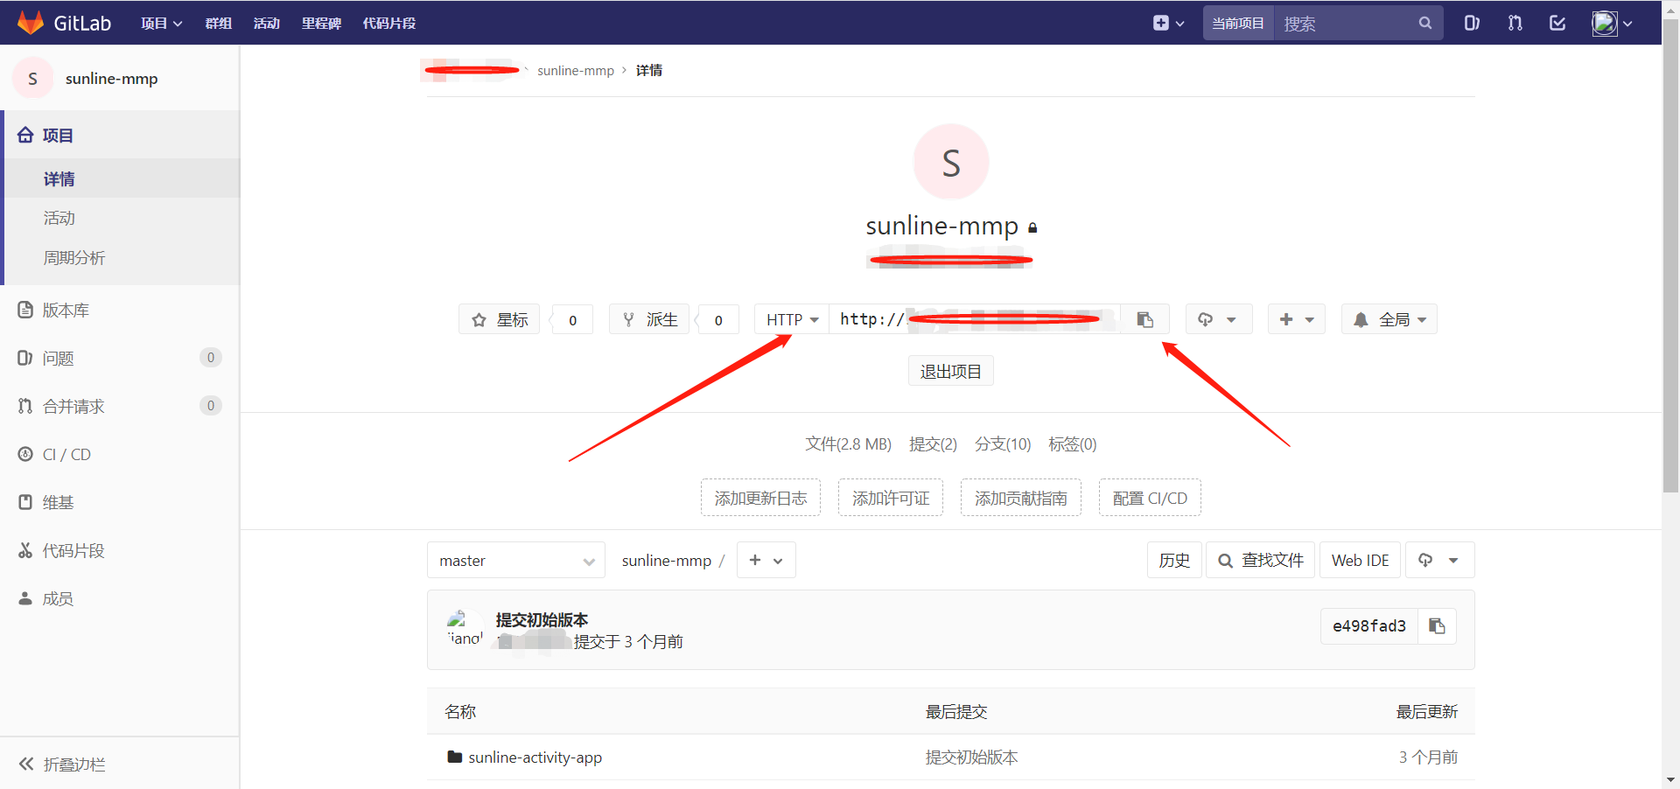Open the new item plus dropdown in navbar
The height and width of the screenshot is (789, 1680).
coord(1168,24)
